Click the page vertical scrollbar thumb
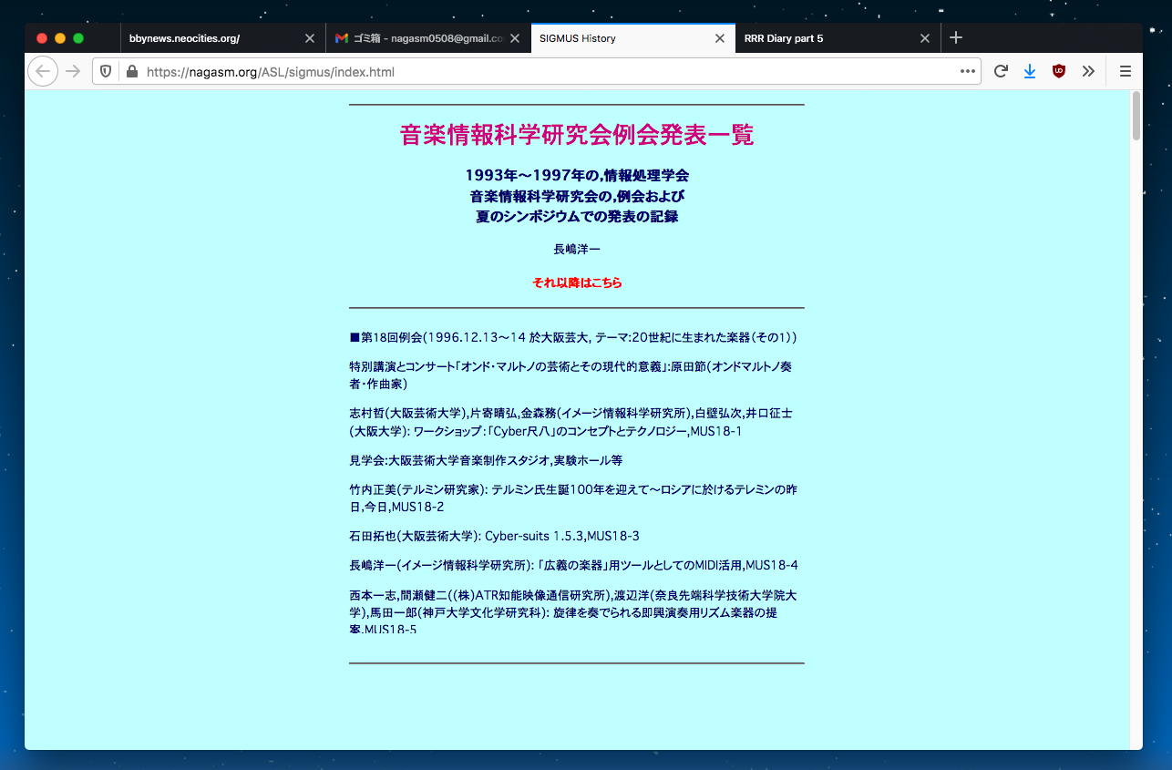1172x770 pixels. pos(1136,116)
